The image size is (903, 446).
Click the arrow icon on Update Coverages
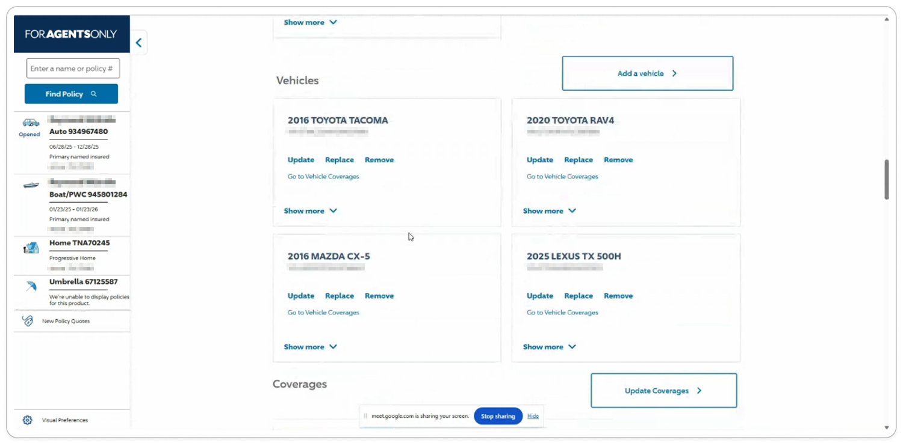coord(699,391)
